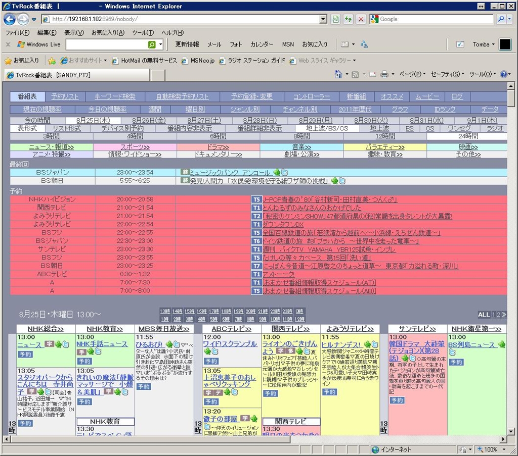This screenshot has height=456, width=518.
Task: Open the Recent Pages dropdown arrow
Action: click(34, 20)
